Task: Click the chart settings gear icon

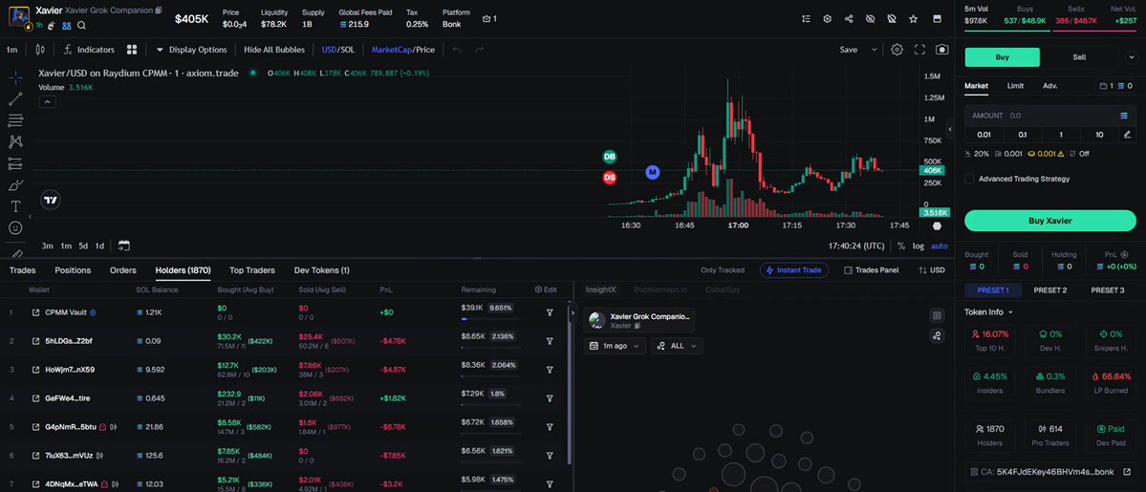Action: (897, 50)
